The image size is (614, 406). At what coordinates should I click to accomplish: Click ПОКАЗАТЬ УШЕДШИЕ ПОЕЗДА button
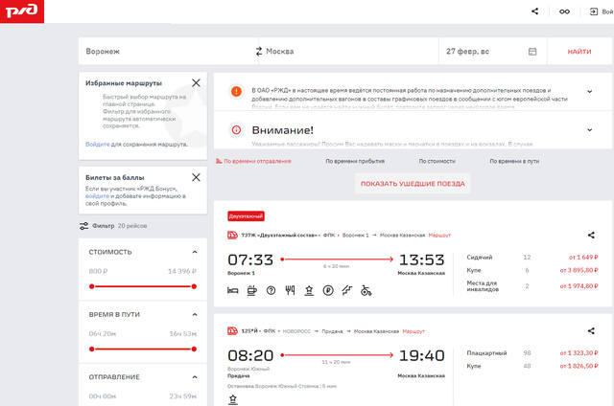point(413,184)
